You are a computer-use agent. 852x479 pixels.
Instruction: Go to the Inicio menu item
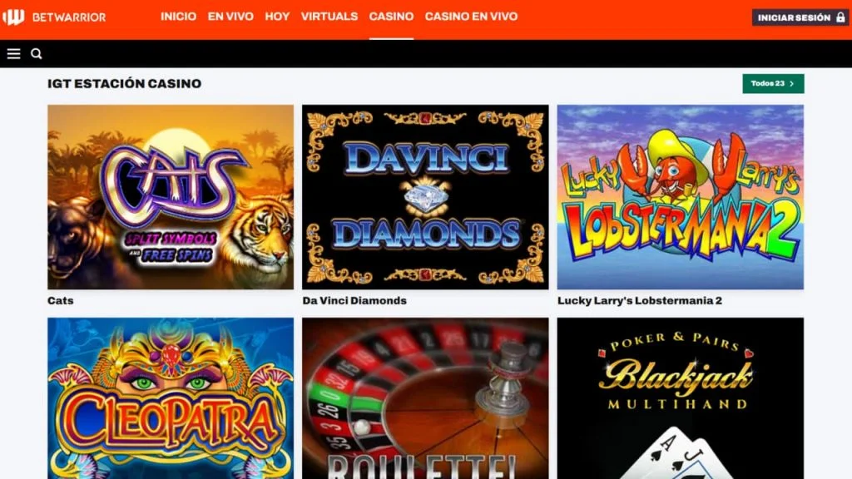(x=178, y=17)
